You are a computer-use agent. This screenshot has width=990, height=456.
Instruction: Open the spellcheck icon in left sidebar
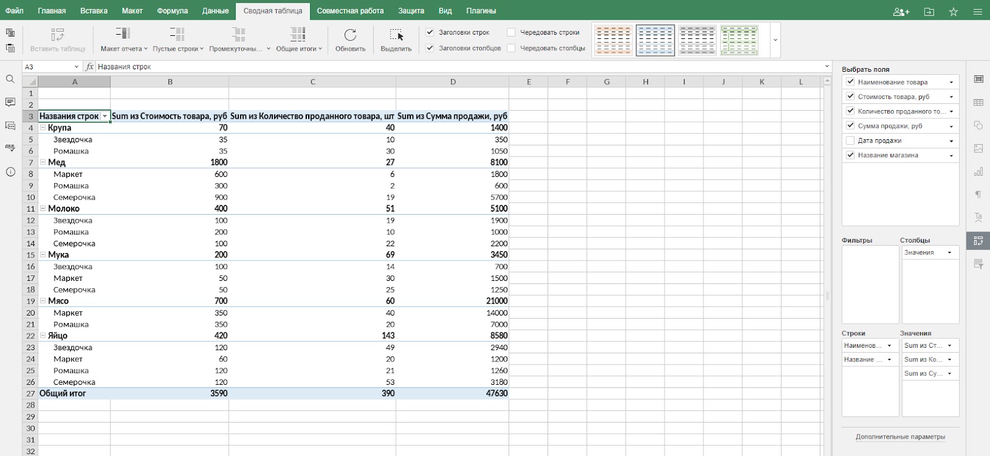pos(10,148)
